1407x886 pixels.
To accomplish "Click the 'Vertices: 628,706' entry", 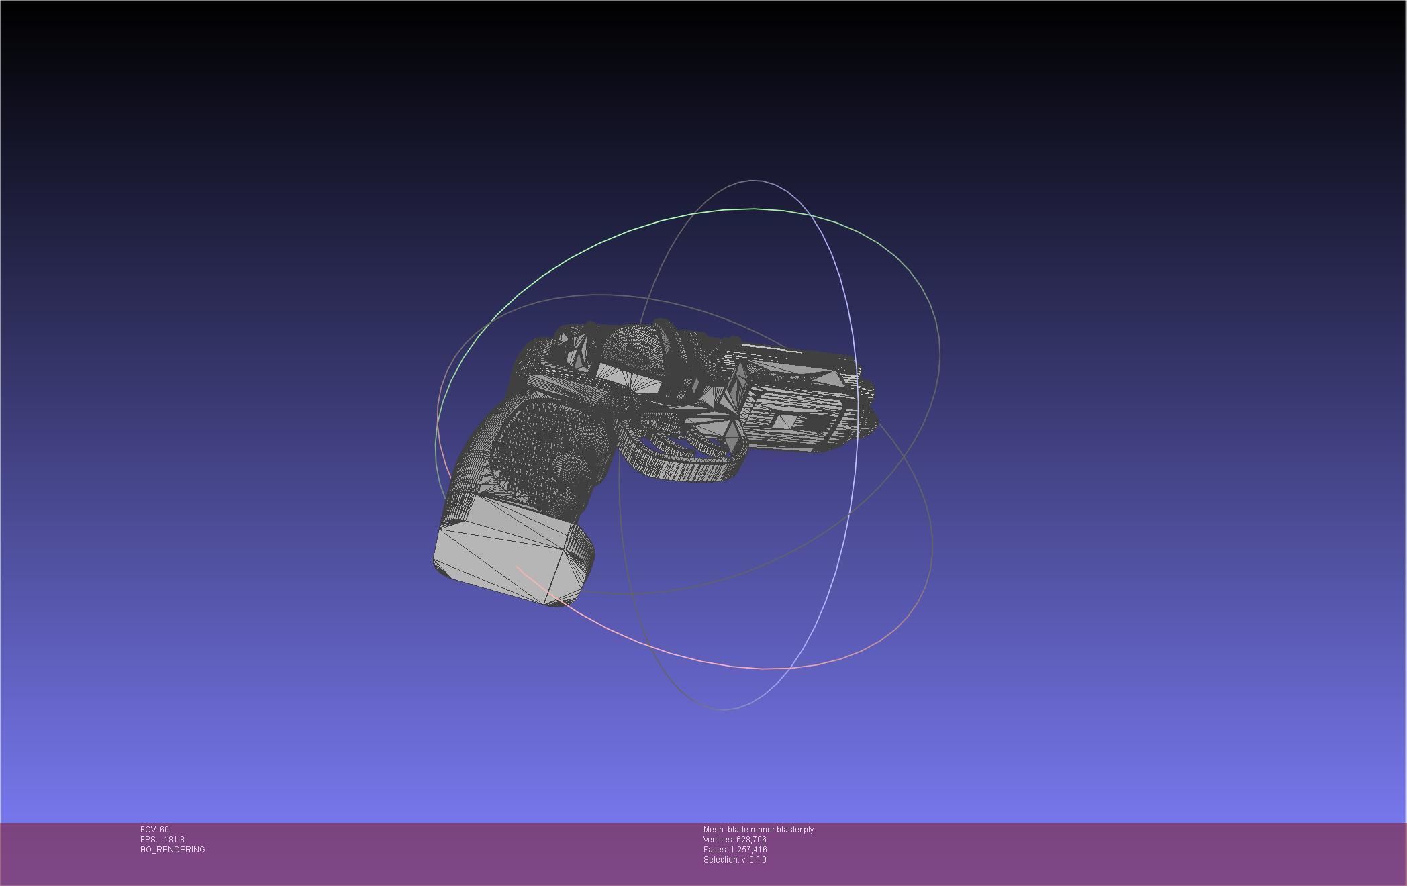I will pyautogui.click(x=735, y=840).
